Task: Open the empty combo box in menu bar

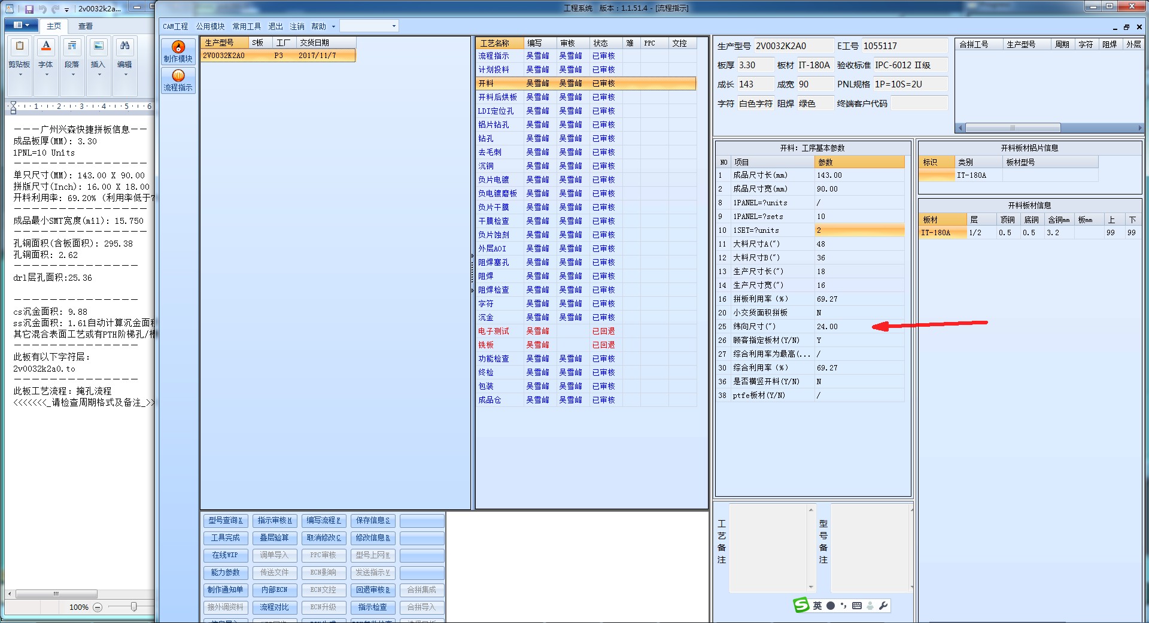Action: [x=369, y=26]
